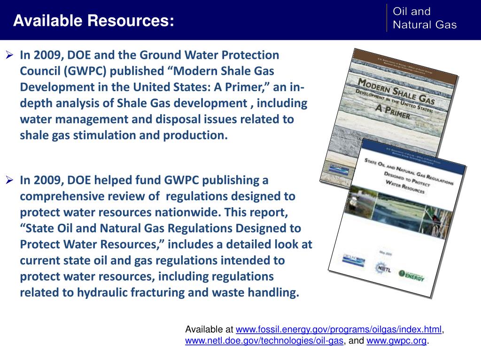The image size is (481, 361).
Task: Click the wetland photo strip on the report cover
Action: [398, 212]
